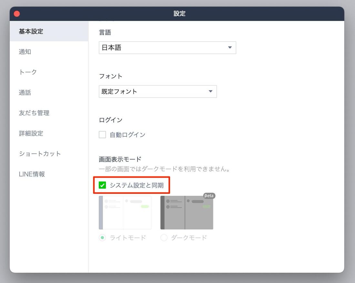This screenshot has height=283, width=355.
Task: Open the LINE情報 page
Action: [x=32, y=174]
